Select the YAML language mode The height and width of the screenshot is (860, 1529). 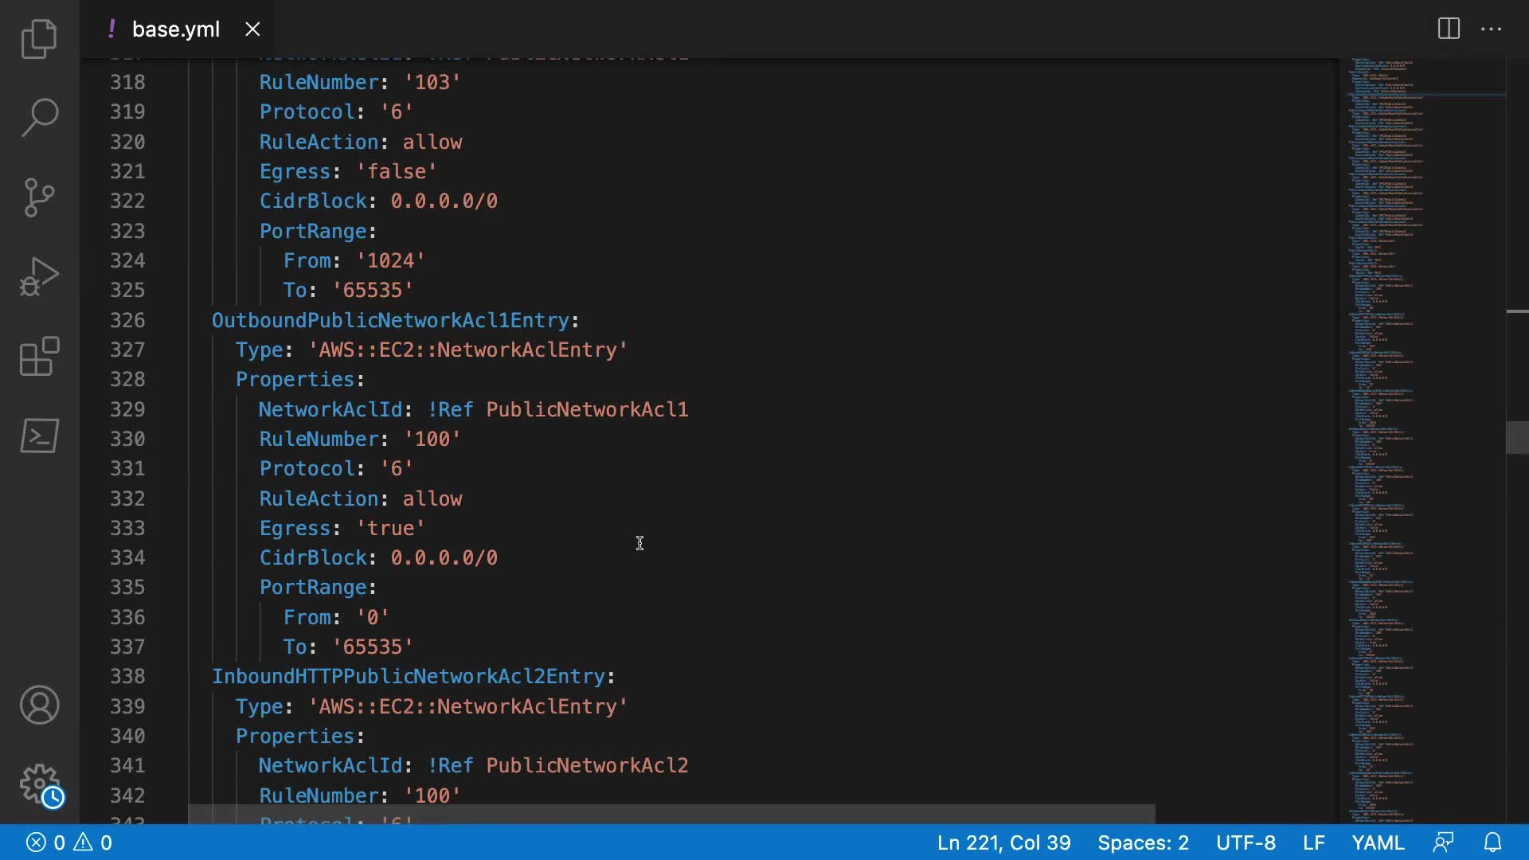click(1378, 842)
